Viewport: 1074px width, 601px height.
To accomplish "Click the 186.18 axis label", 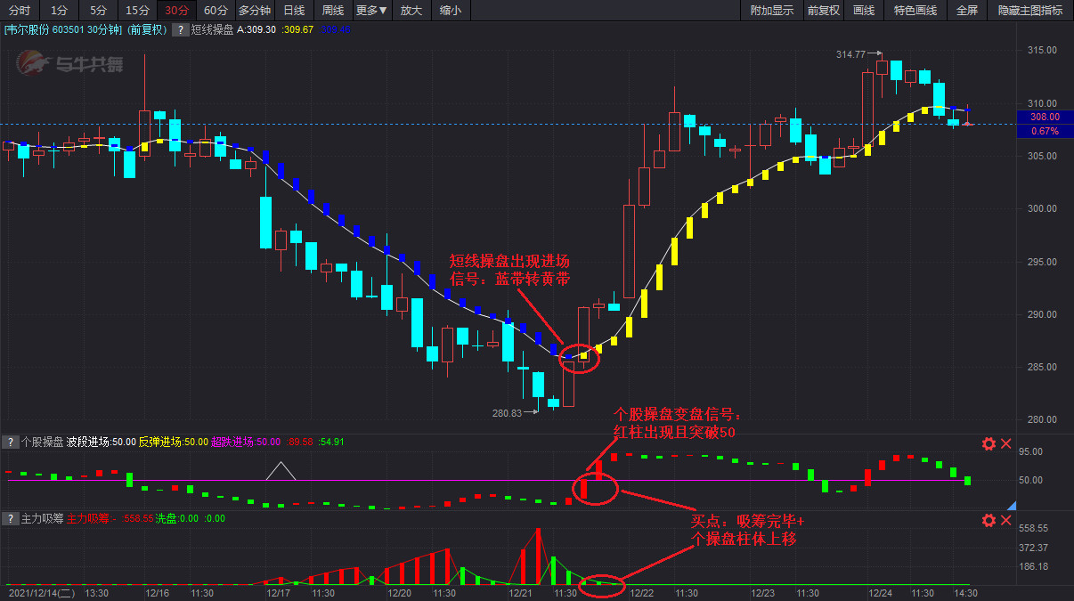I will [1034, 567].
